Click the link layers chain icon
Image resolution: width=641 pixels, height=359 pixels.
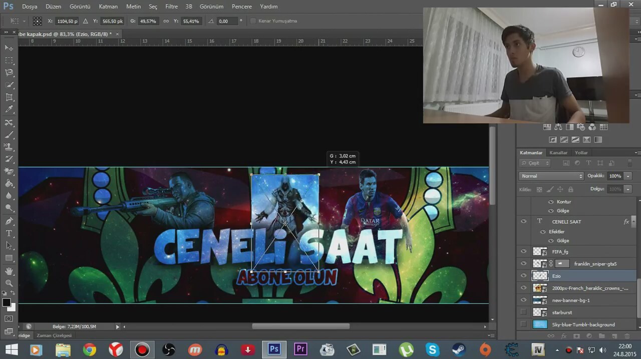(x=551, y=336)
